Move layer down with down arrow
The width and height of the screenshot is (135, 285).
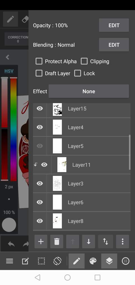89,242
